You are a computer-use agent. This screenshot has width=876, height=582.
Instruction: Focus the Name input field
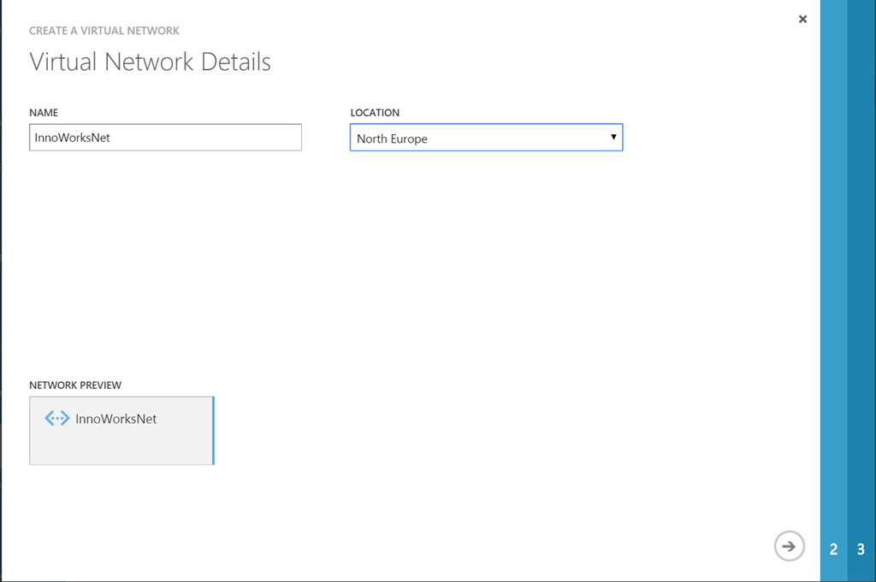coord(165,138)
